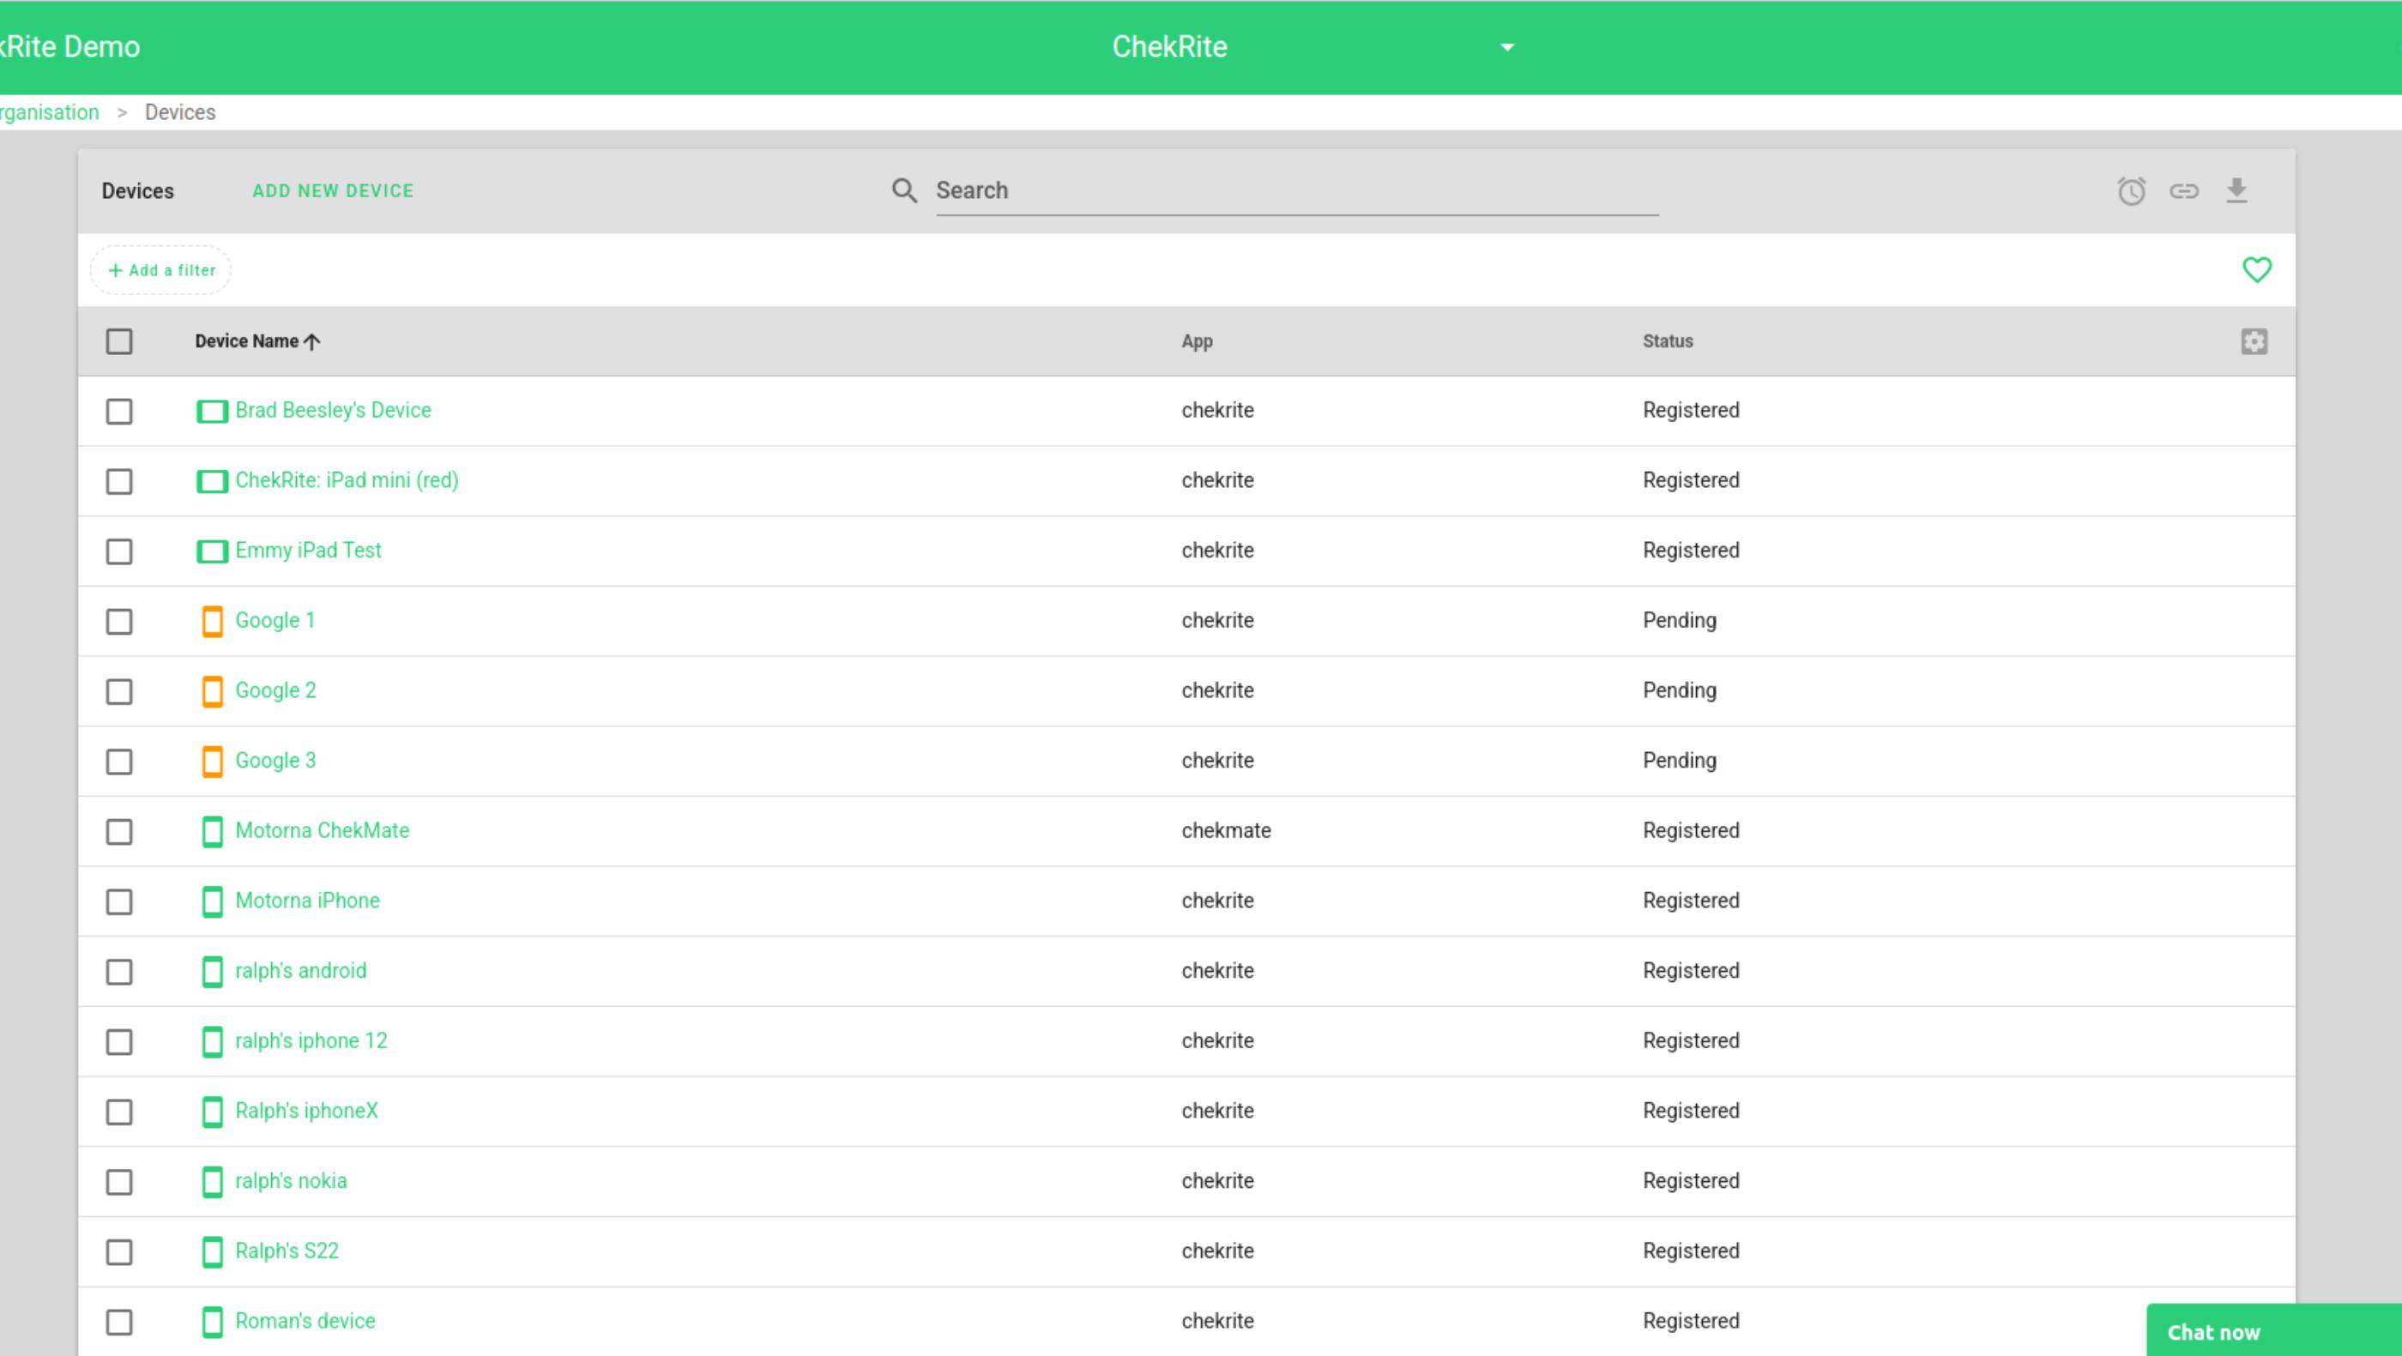Click the alarm clock icon in toolbar

click(x=2132, y=191)
